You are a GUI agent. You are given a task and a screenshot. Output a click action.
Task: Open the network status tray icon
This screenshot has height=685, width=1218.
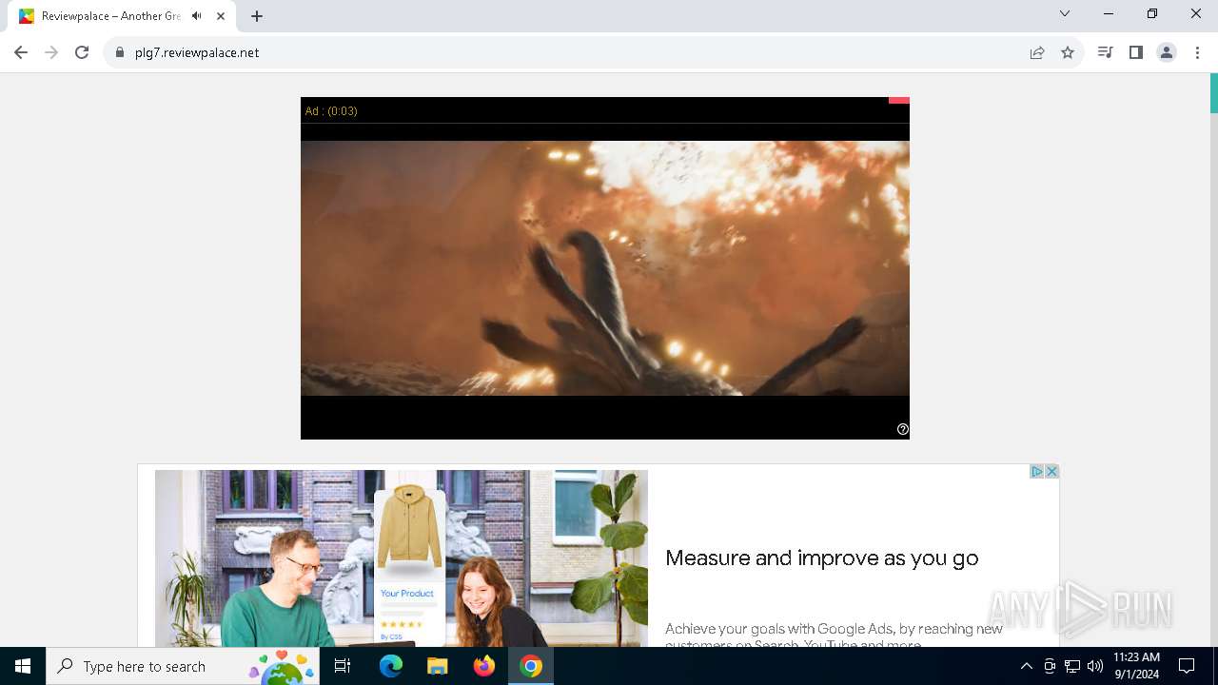point(1072,666)
